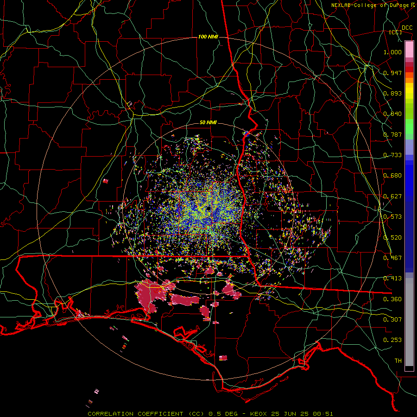This screenshot has width=417, height=417.
Task: Click the 50 NMI range ring label
Action: pyautogui.click(x=208, y=122)
